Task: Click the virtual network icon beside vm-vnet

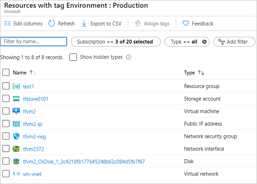Action: point(17,174)
